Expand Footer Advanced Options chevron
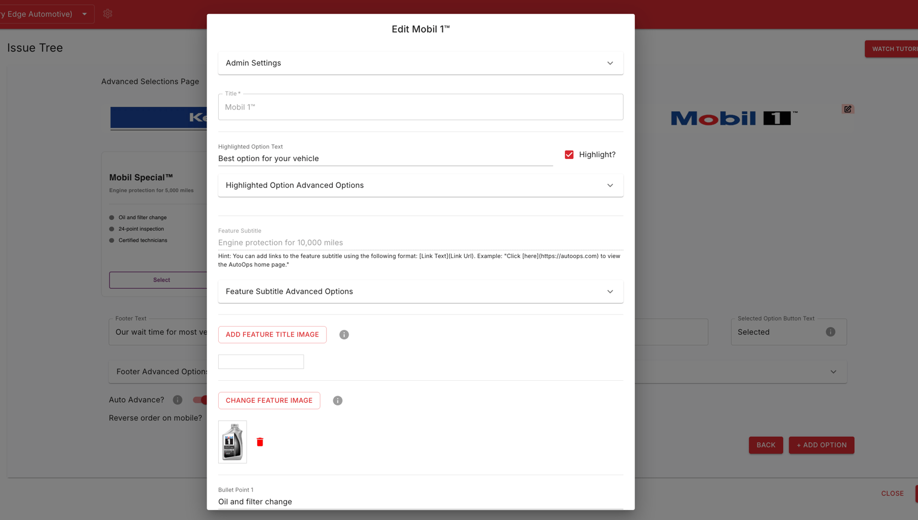918x520 pixels. tap(833, 372)
